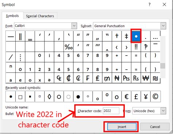This screenshot has height=134, width=173.
Task: Pick the per mille ‰ symbol
Action: pos(69,46)
